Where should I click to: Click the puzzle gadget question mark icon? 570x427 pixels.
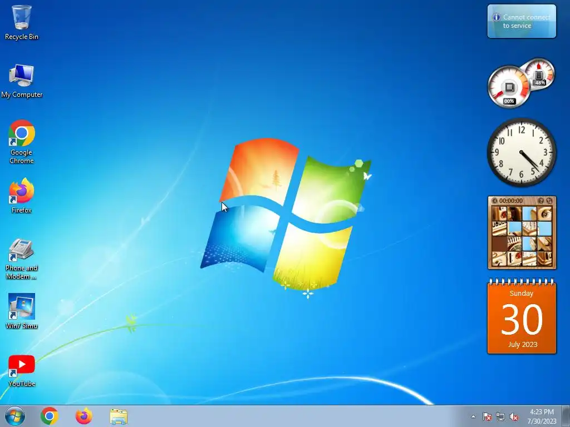541,200
